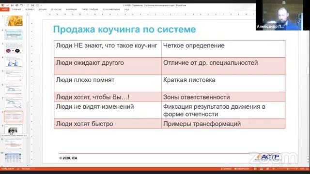Select slide 10 thumbnail
This screenshot has height=174, width=310.
14,144
